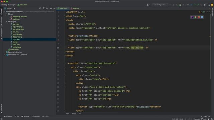214x120 pixels.
Task: Open page in Chrome browser icon
Action: coord(195,17)
